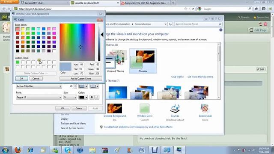Open Windows Live Messenger taskbar icon

55,150
